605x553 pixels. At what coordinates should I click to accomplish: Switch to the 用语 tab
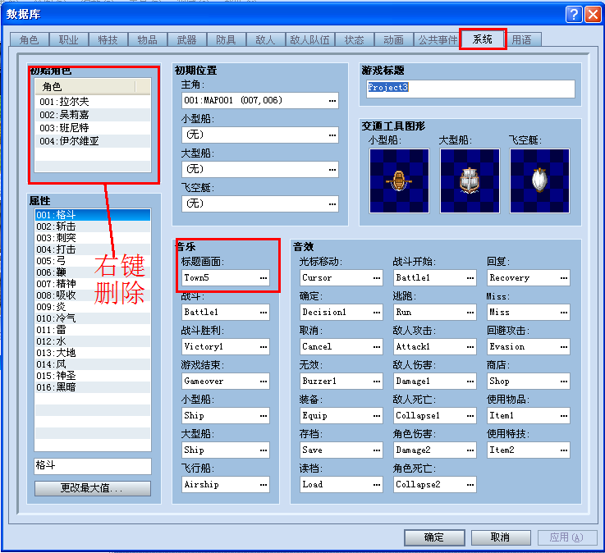coord(521,39)
